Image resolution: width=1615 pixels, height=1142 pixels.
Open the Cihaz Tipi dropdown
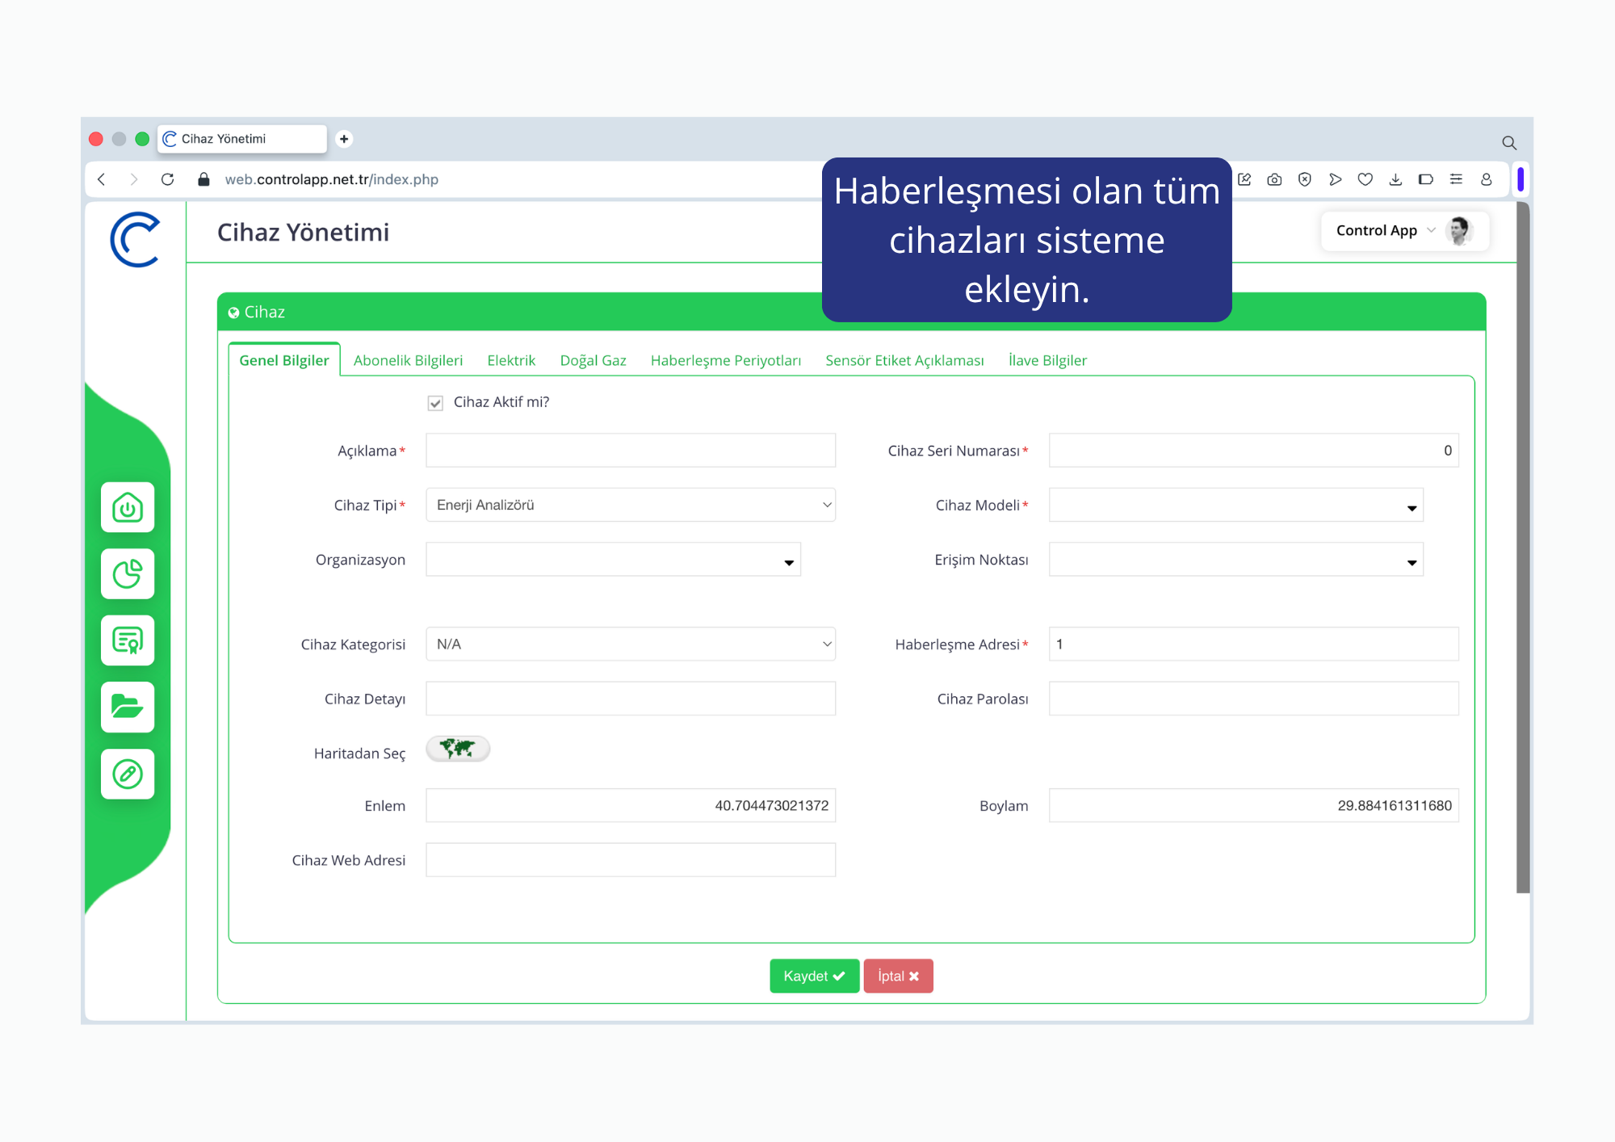click(x=631, y=505)
